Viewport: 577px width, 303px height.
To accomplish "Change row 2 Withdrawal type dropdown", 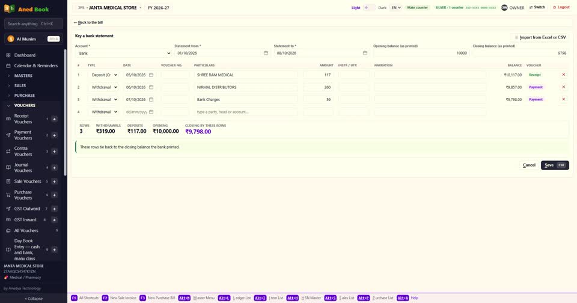I will tap(104, 87).
